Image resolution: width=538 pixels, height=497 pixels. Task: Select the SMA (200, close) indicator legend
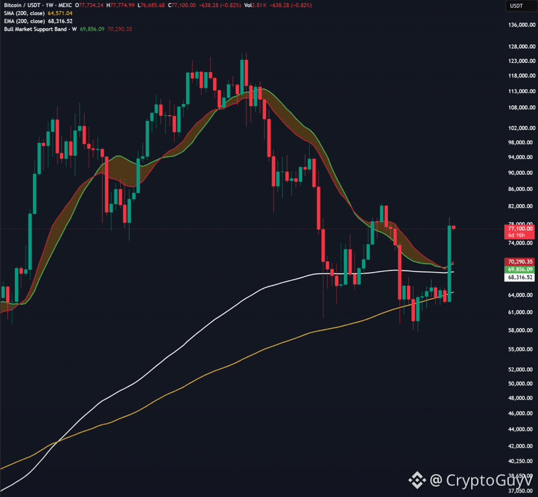[x=25, y=13]
